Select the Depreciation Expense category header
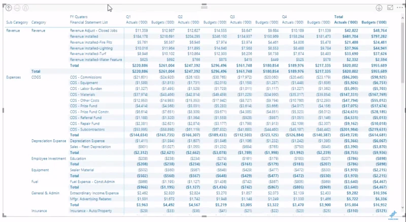 coord(49,141)
